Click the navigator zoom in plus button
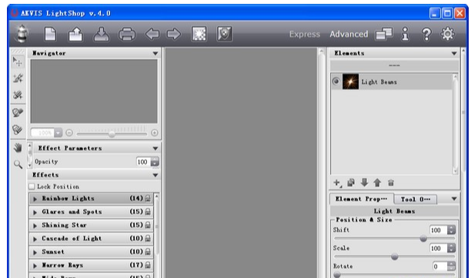This screenshot has width=471, height=278. [155, 132]
